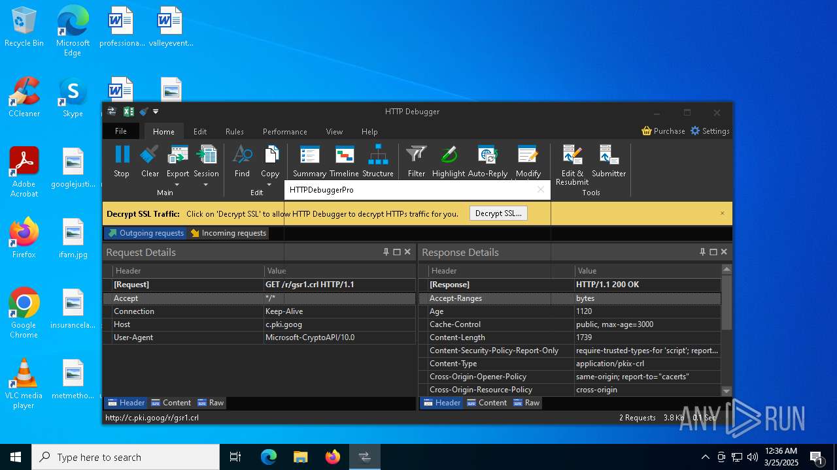Image resolution: width=837 pixels, height=470 pixels.
Task: Switch to the Rules ribbon tab
Action: pyautogui.click(x=235, y=131)
